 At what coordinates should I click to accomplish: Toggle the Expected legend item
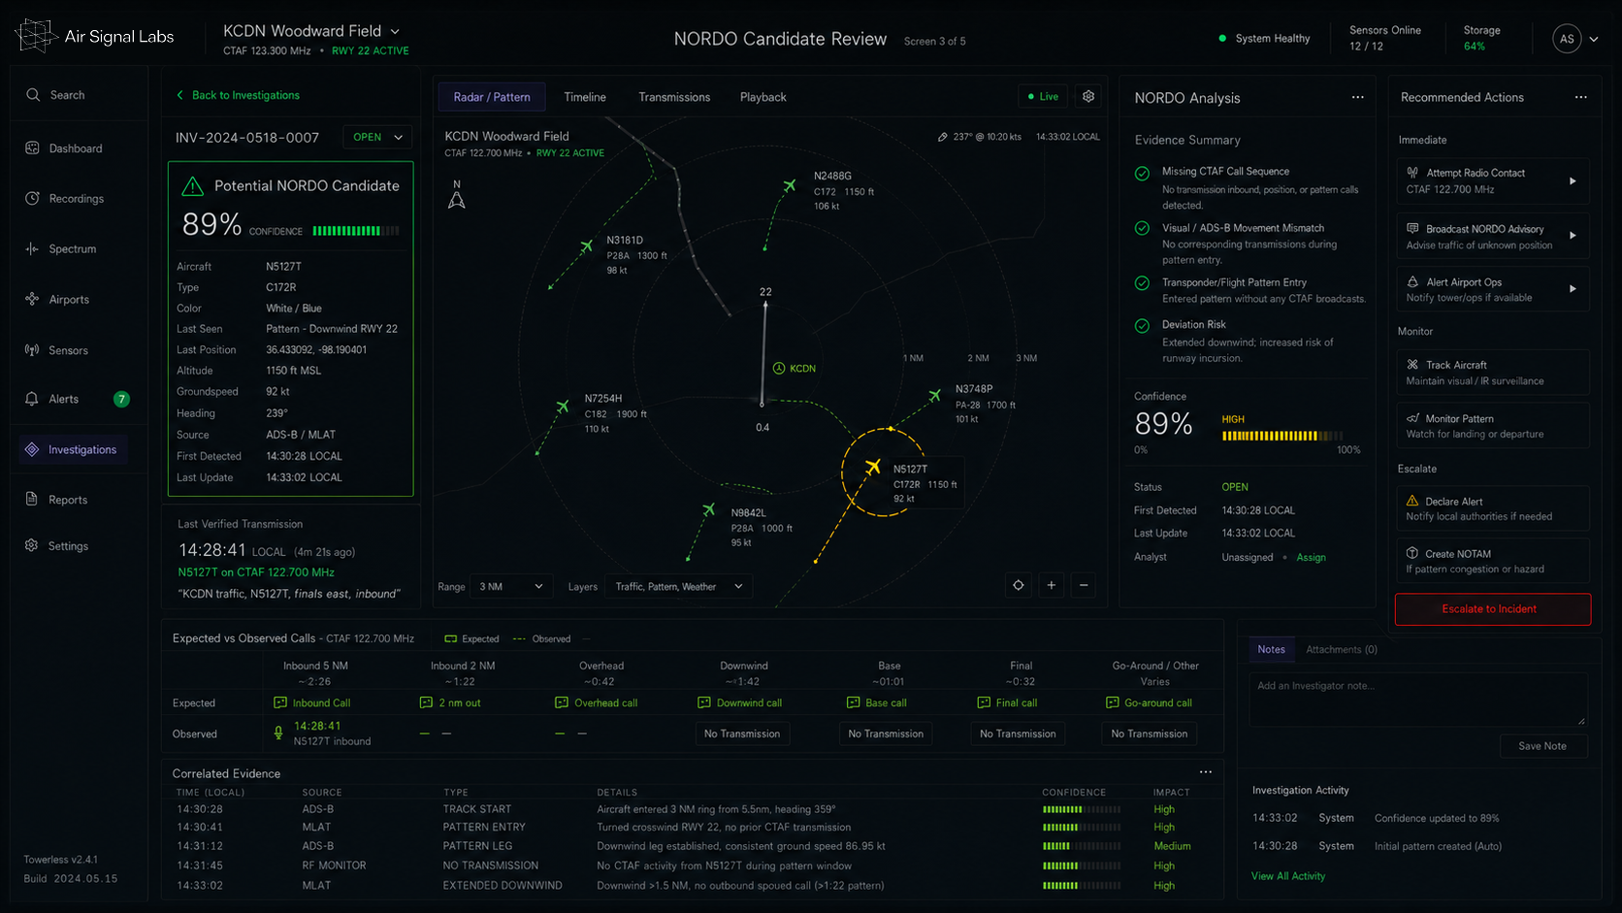click(x=471, y=639)
